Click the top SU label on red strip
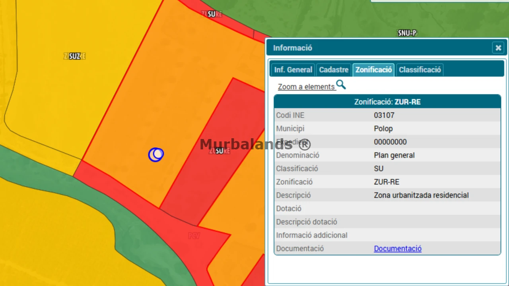 212,14
